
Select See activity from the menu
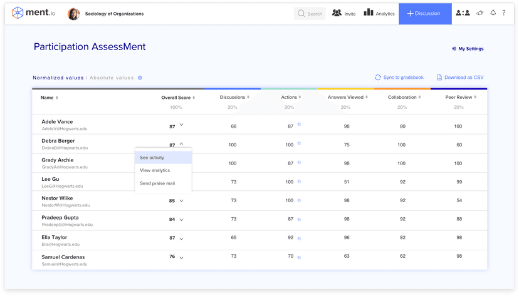(152, 158)
